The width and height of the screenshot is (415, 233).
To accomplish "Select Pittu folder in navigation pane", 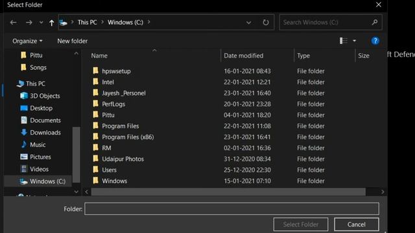I will pyautogui.click(x=36, y=55).
